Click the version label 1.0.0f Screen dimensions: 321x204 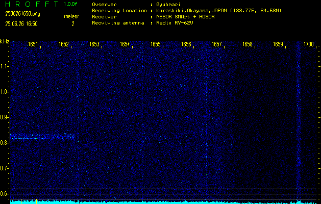click(x=70, y=4)
